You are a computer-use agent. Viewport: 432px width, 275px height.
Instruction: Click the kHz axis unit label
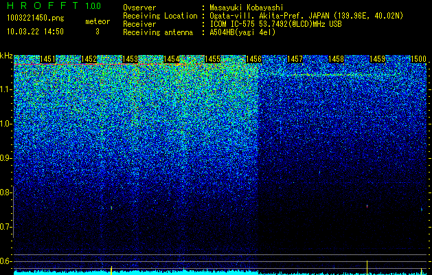point(6,56)
